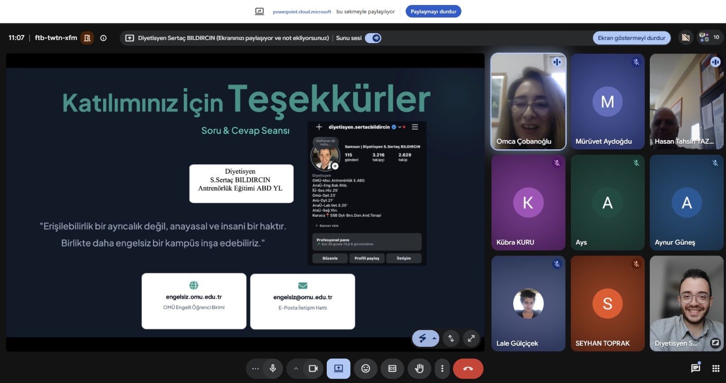The height and width of the screenshot is (383, 726).
Task: Click the engelsiz@omu.edu.tr email card in slide
Action: pyautogui.click(x=303, y=301)
